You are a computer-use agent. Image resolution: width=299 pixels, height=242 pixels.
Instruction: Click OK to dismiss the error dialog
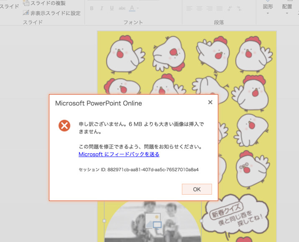pos(197,189)
